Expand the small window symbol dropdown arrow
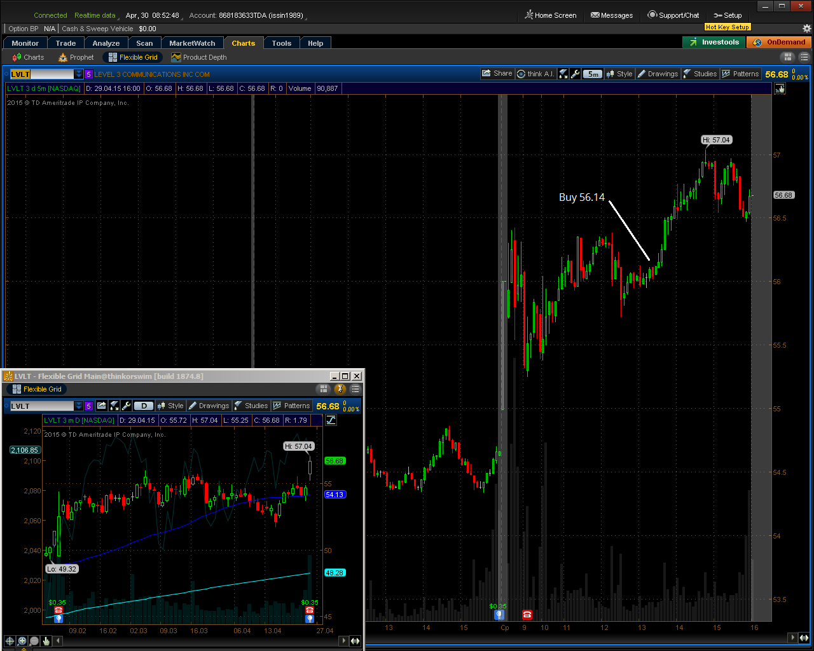 click(79, 406)
